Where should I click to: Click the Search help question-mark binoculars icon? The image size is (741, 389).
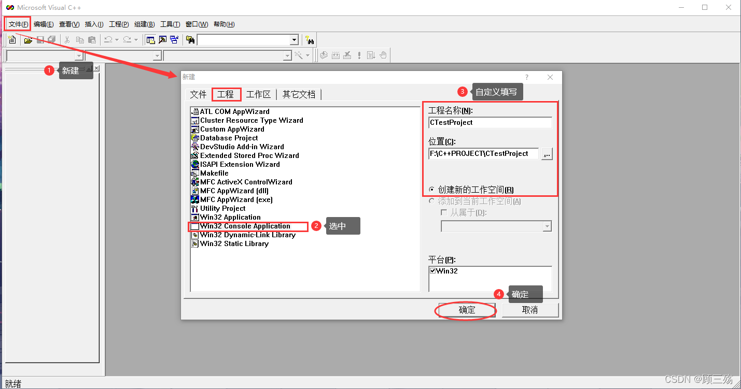coord(310,40)
